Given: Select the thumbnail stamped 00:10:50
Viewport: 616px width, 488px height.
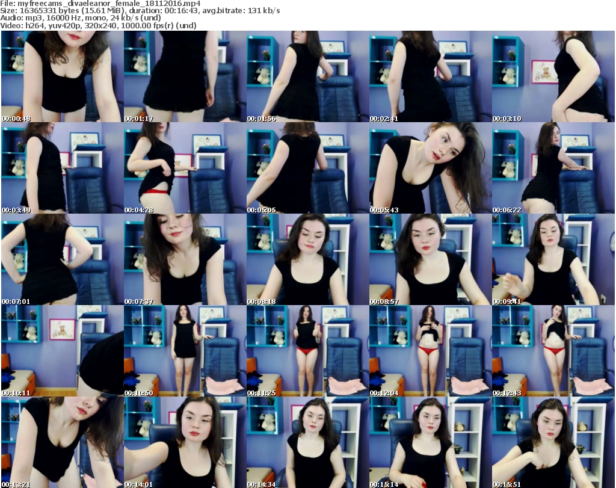Looking at the screenshot, I should [x=185, y=351].
